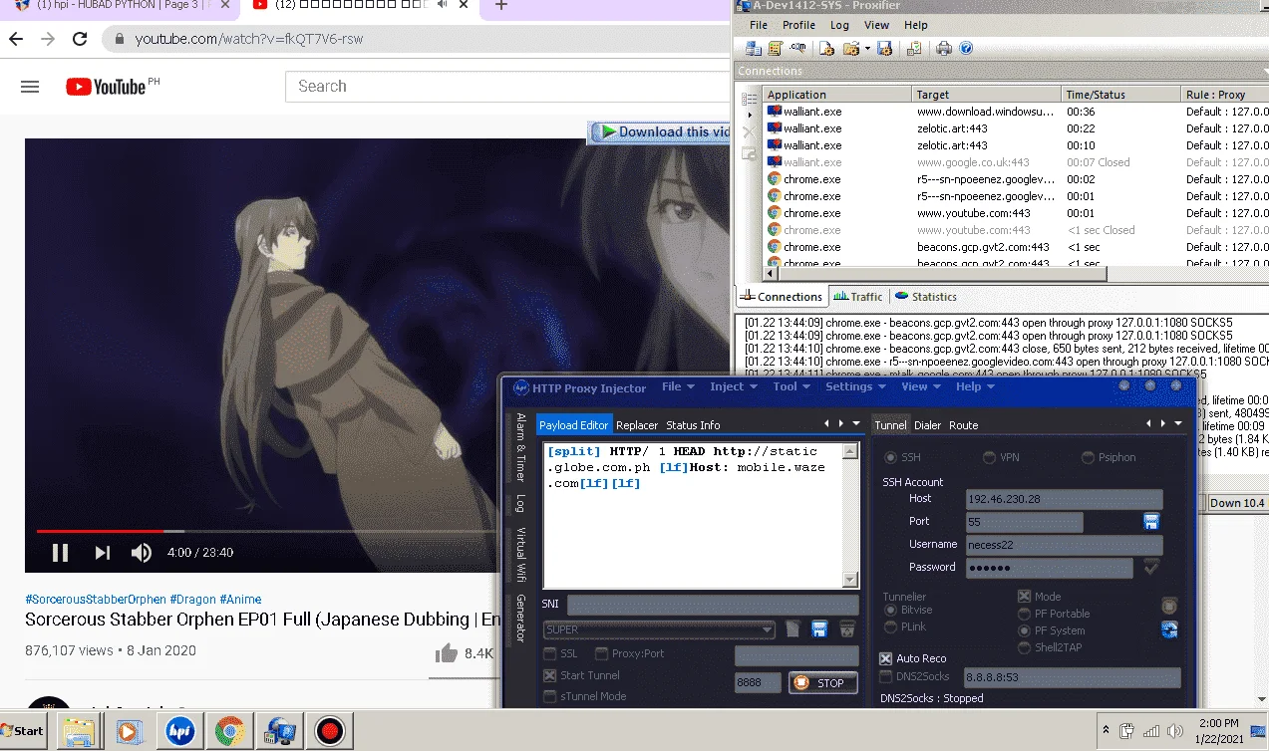Go back in Chrome
Image resolution: width=1269 pixels, height=751 pixels.
15,40
